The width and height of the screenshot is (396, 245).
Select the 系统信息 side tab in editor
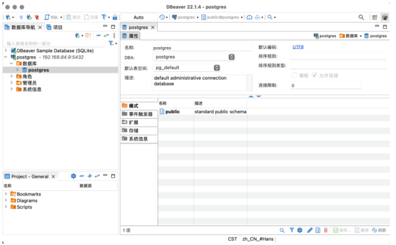[x=139, y=139]
